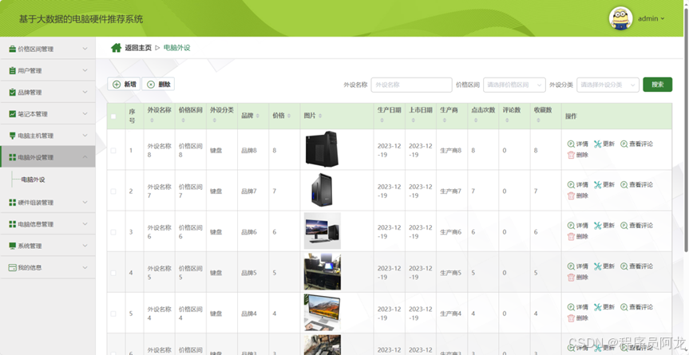Check the checkbox for row 5 (外设名称4)
Screen dimensions: 689x355
[113, 314]
